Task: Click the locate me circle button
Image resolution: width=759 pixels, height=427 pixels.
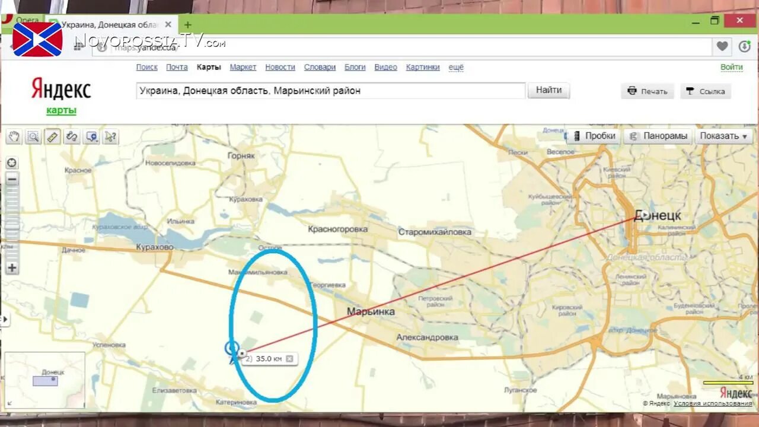Action: [x=12, y=163]
